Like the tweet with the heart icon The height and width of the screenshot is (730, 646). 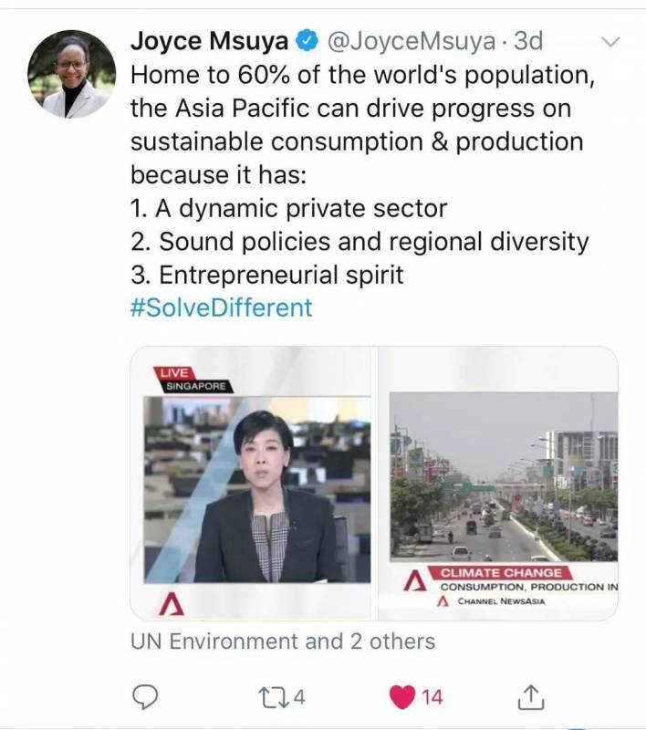point(401,697)
